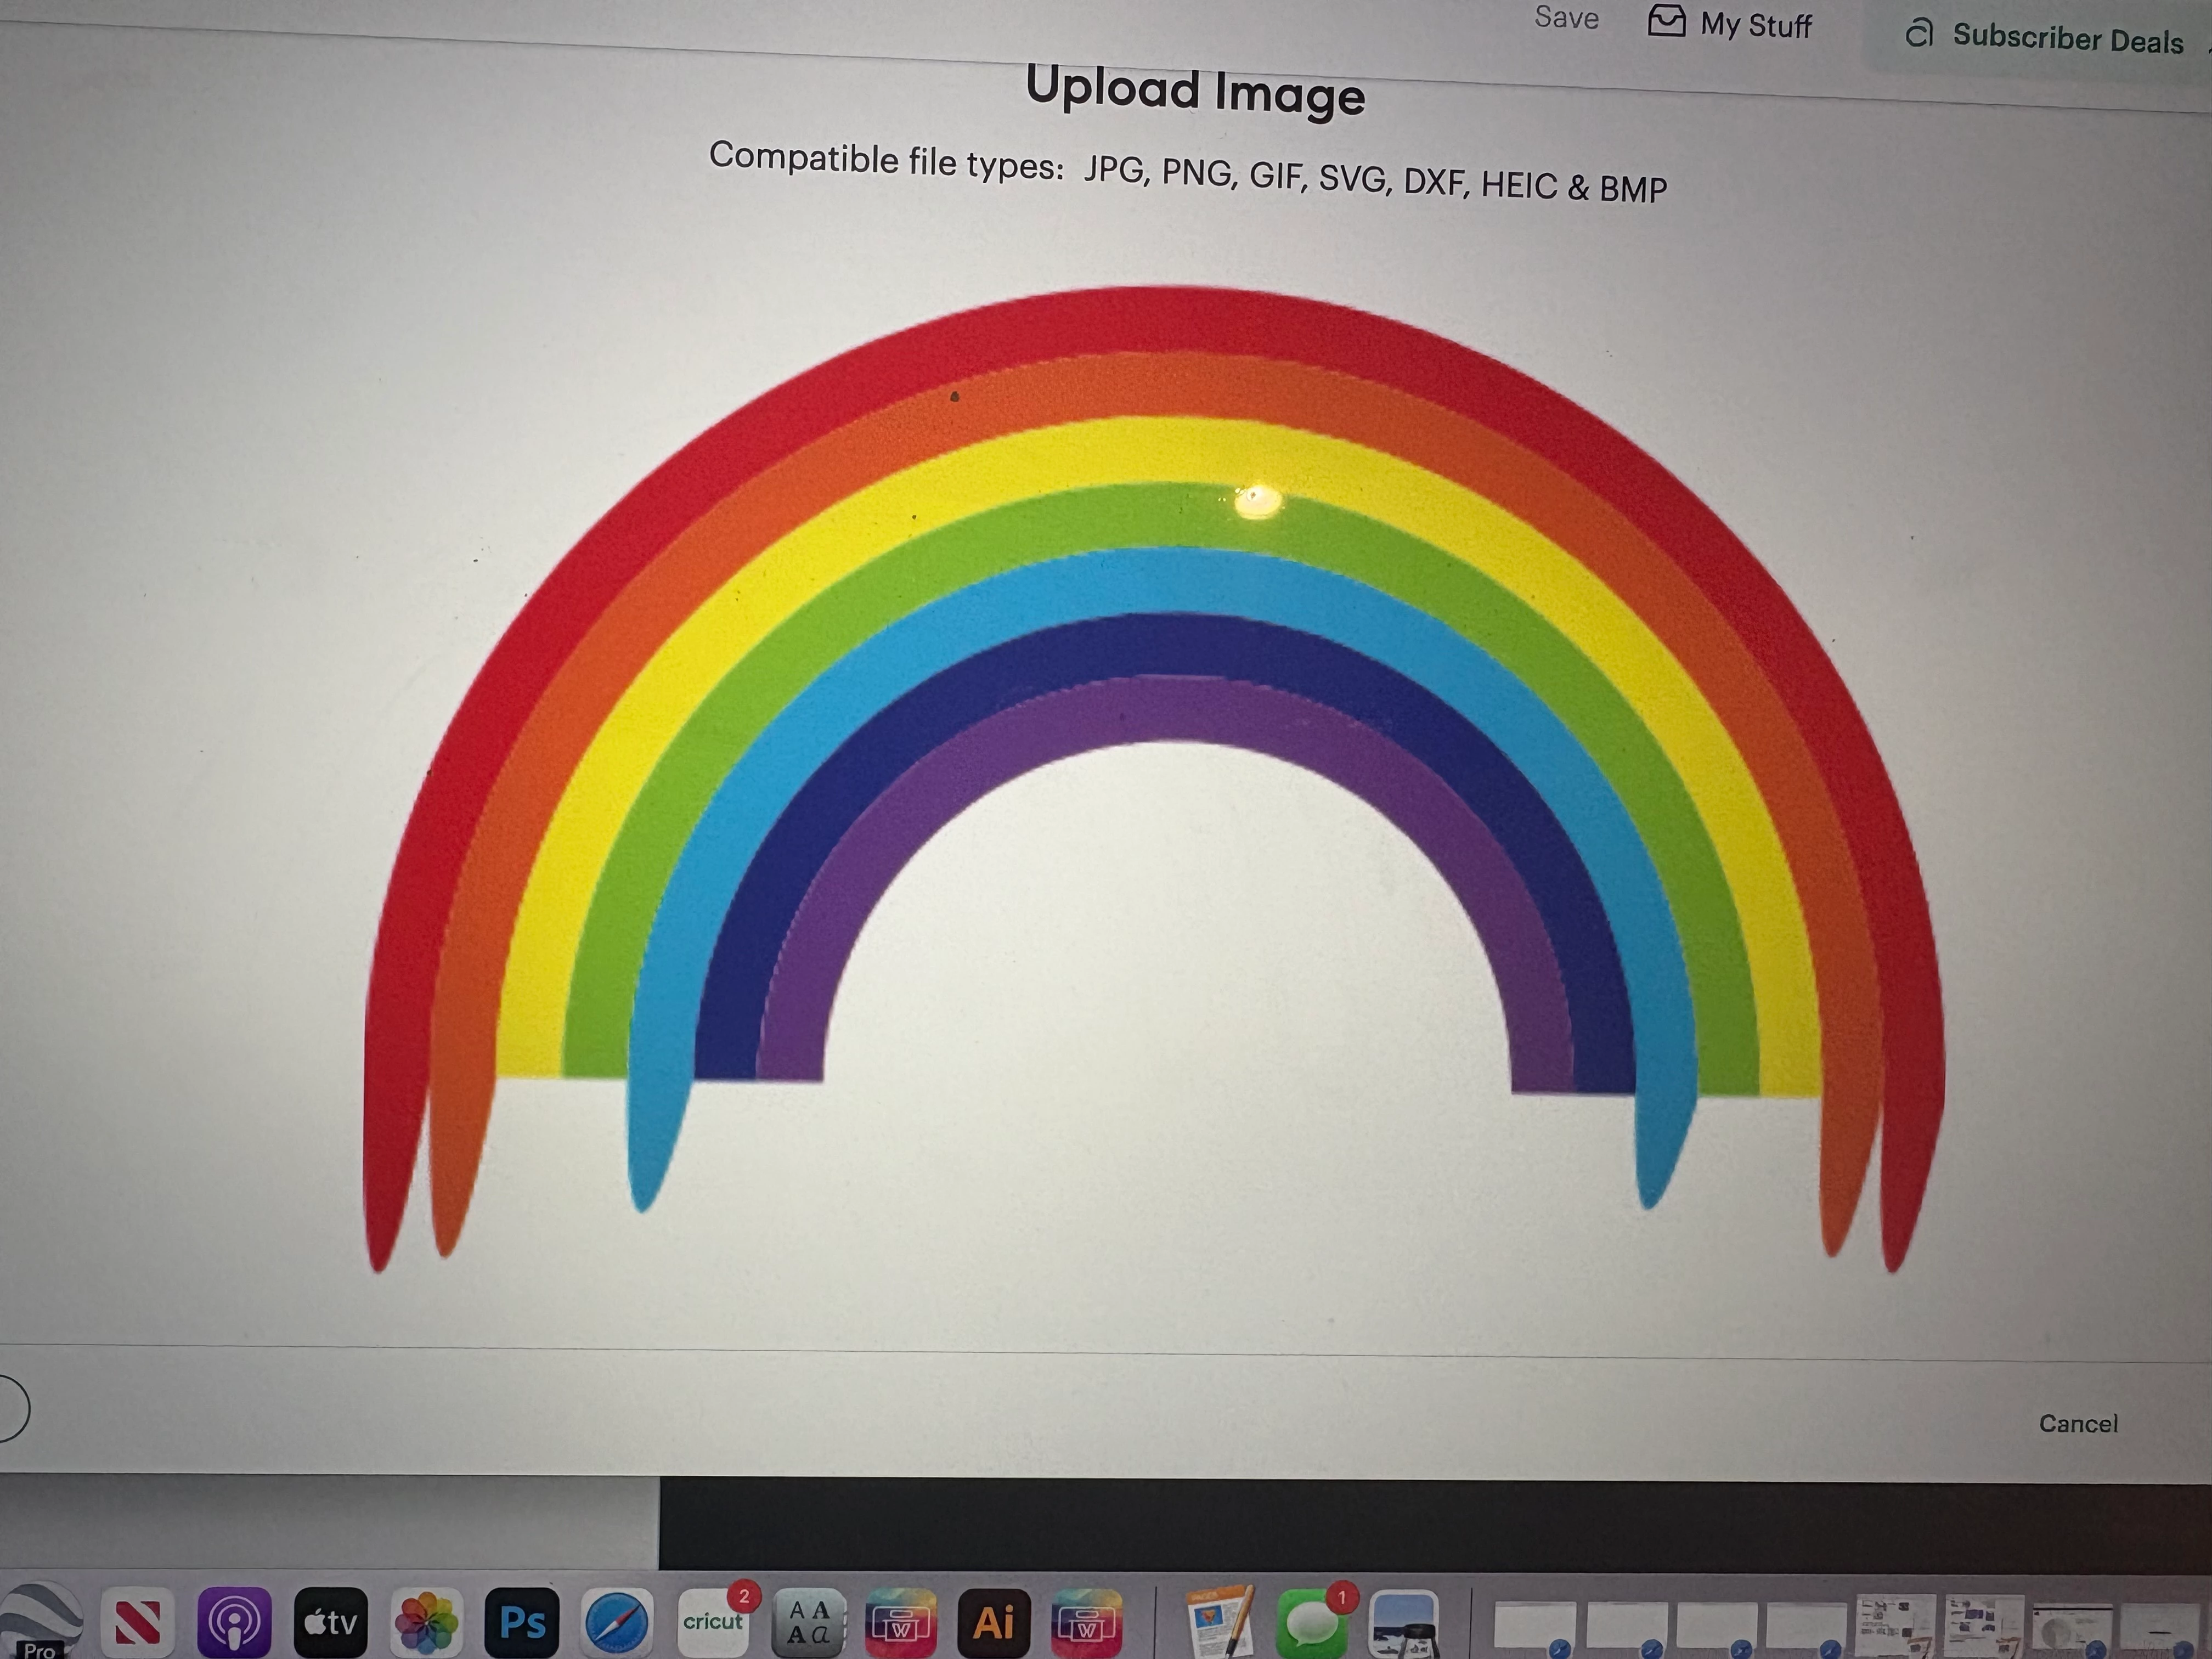
Task: Launch Cricut from the dock
Action: click(713, 1621)
